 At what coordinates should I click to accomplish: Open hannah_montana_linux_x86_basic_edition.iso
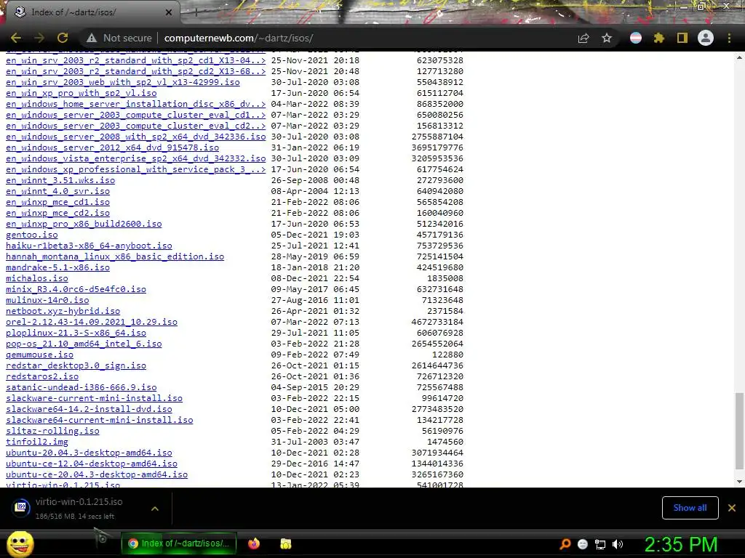[115, 256]
